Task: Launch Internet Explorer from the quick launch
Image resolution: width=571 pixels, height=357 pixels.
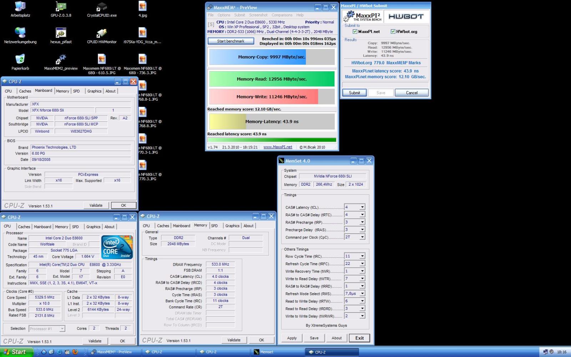Action: (x=59, y=352)
